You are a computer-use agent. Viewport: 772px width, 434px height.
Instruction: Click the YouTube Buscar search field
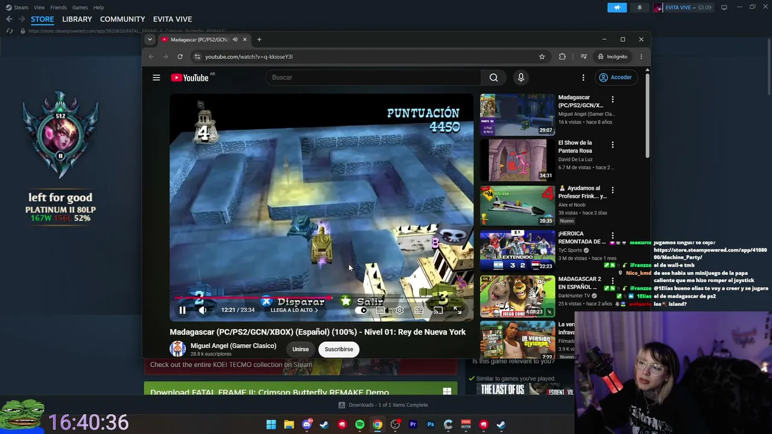(x=373, y=77)
